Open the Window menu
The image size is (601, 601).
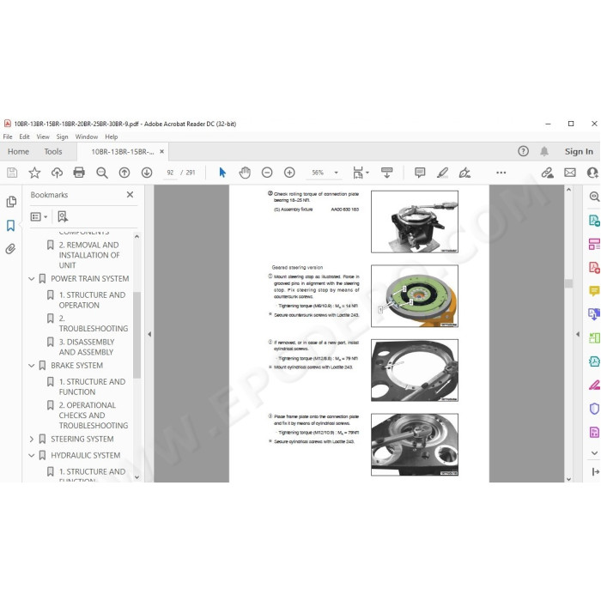[86, 137]
